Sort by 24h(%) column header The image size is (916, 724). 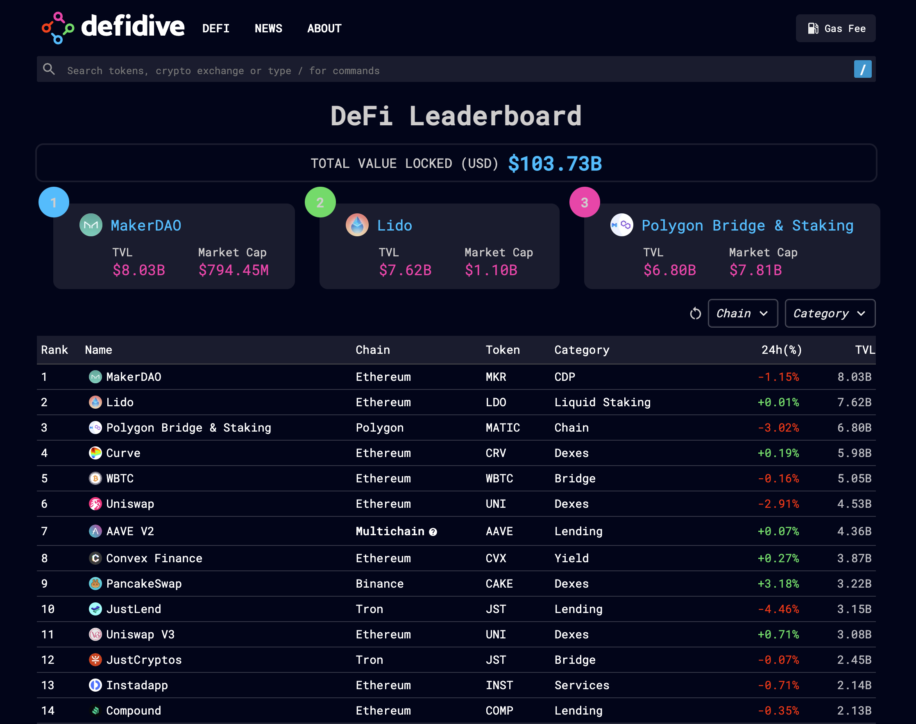click(x=782, y=350)
